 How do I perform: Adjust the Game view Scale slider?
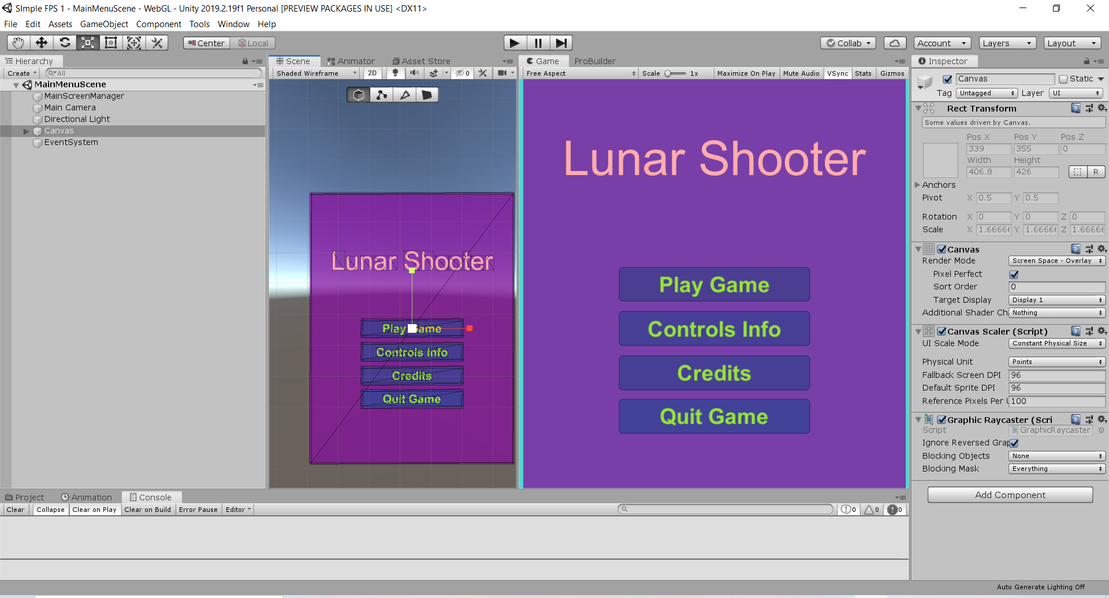tap(675, 73)
